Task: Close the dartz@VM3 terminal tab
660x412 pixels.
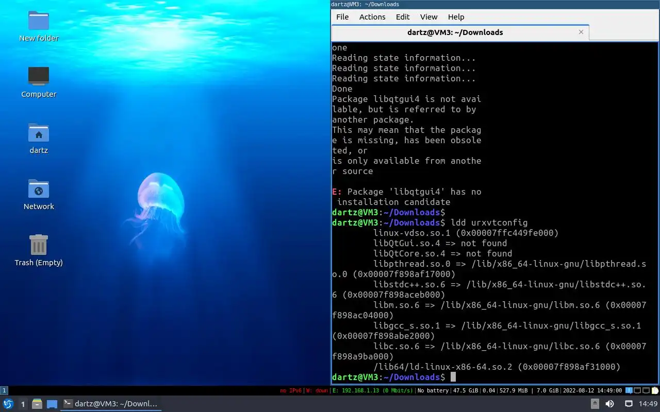Action: click(x=581, y=32)
